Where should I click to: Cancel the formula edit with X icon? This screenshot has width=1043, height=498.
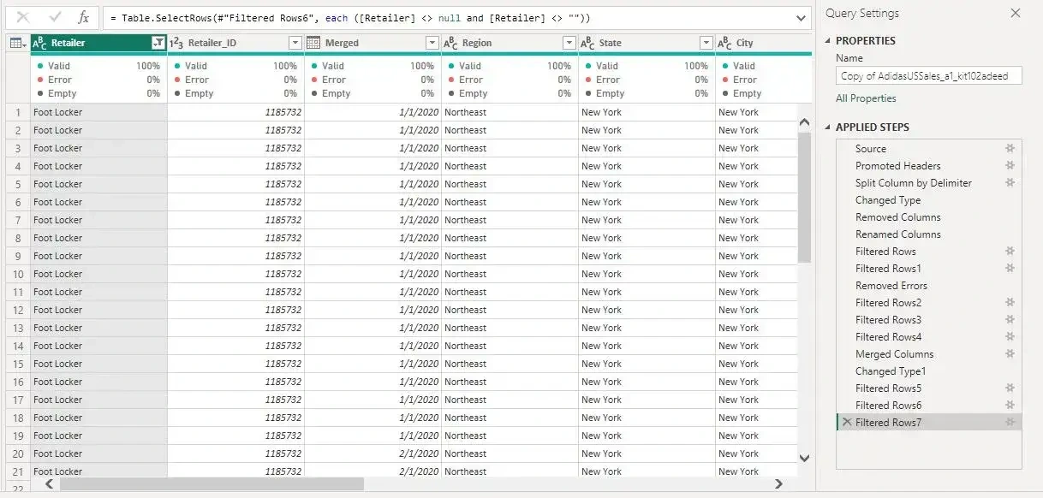[x=23, y=17]
